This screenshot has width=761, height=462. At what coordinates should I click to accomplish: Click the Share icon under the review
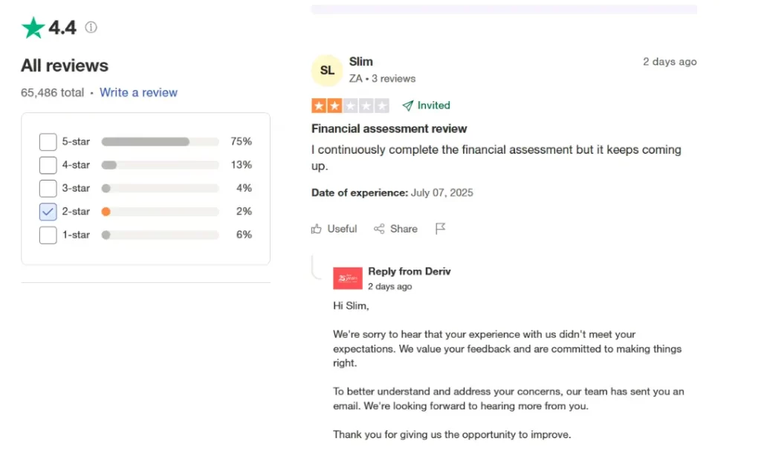[379, 229]
